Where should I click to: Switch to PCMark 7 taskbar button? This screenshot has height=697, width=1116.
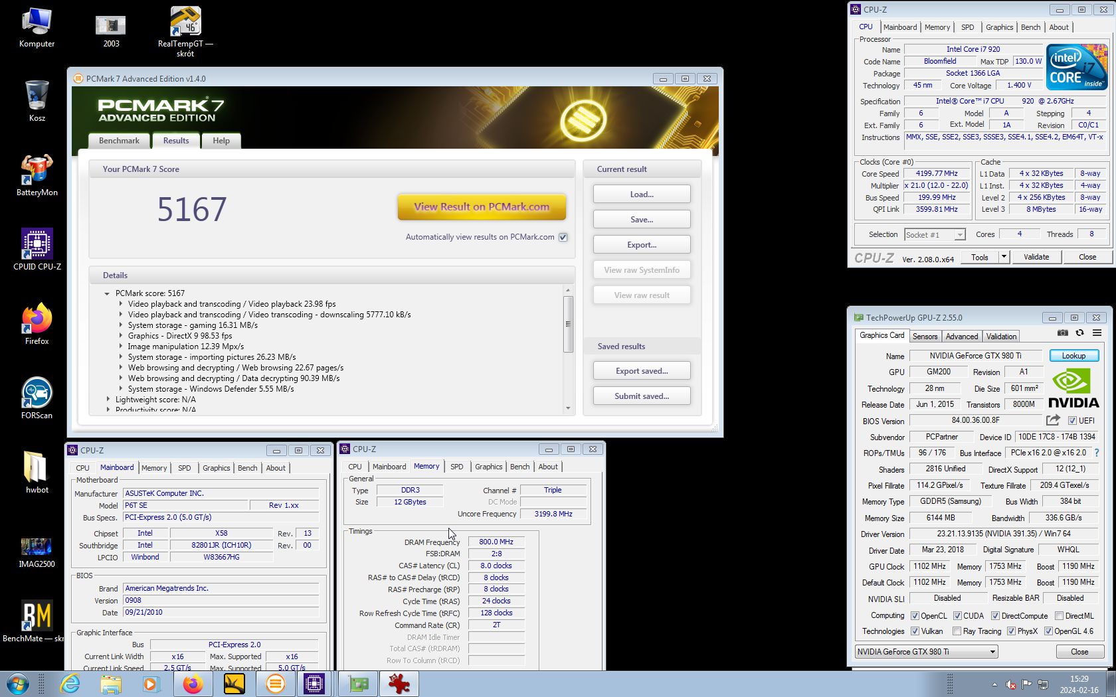275,684
